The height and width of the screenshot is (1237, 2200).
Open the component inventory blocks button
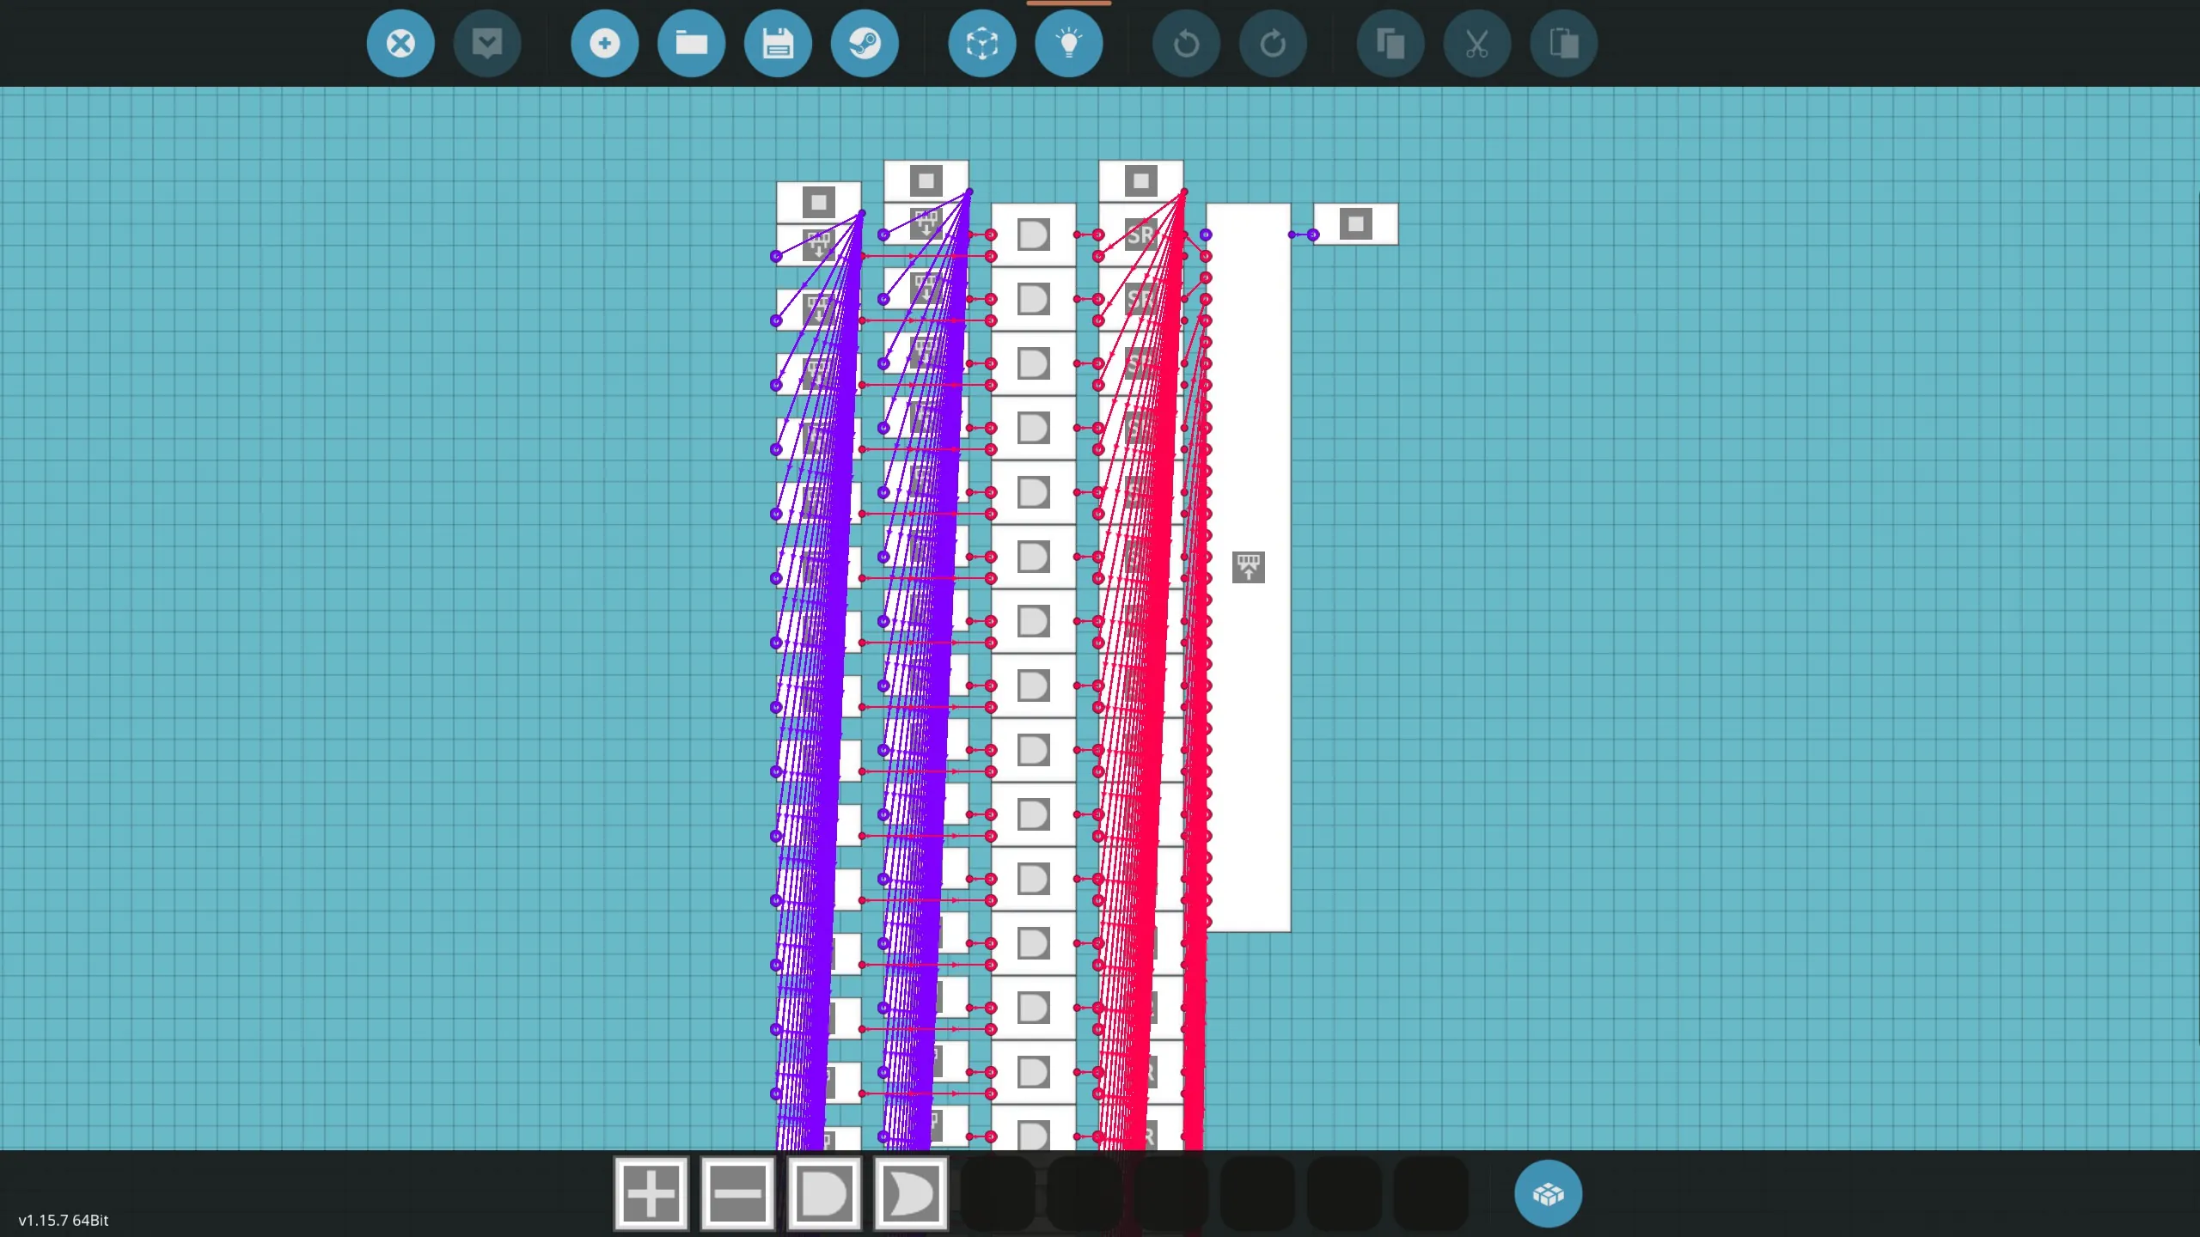pyautogui.click(x=1548, y=1194)
